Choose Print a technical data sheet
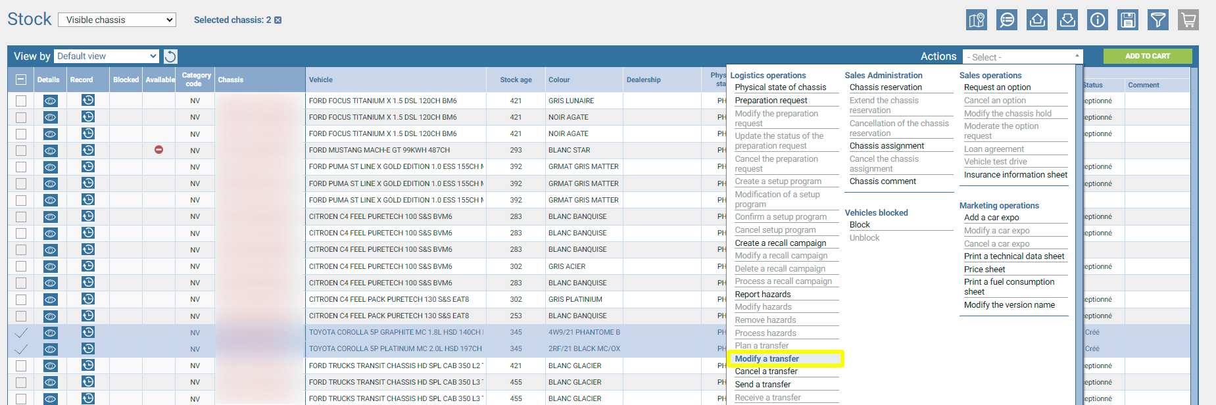This screenshot has height=405, width=1216. click(1014, 256)
